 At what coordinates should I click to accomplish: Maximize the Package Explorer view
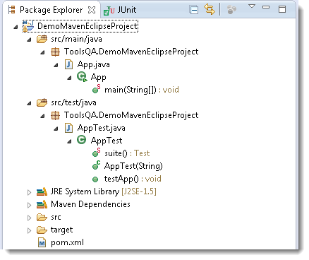pyautogui.click(x=282, y=9)
